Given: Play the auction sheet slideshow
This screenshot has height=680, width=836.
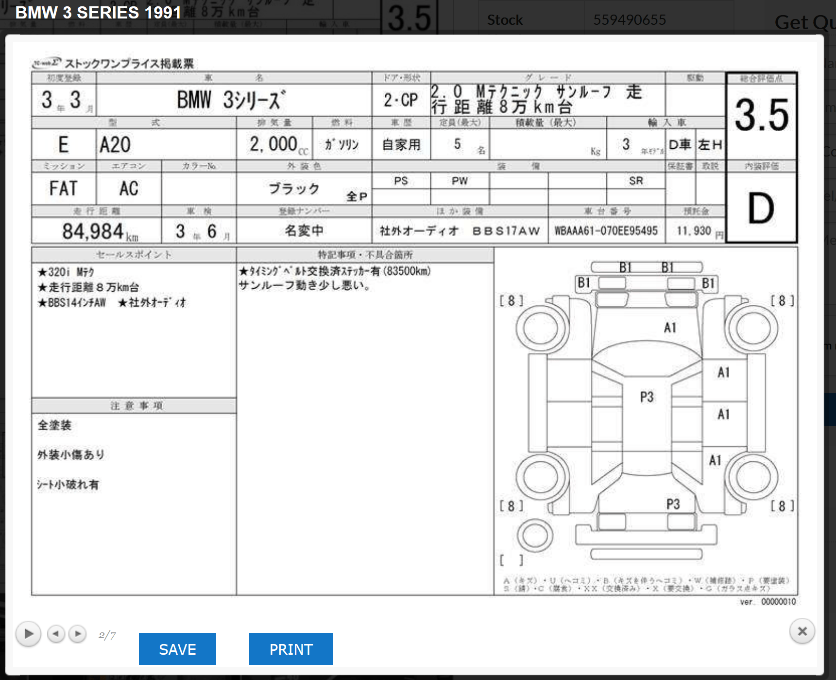Looking at the screenshot, I should (x=28, y=634).
